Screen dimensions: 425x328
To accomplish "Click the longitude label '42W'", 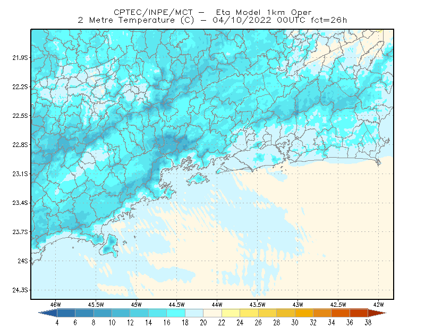I will (379, 305).
